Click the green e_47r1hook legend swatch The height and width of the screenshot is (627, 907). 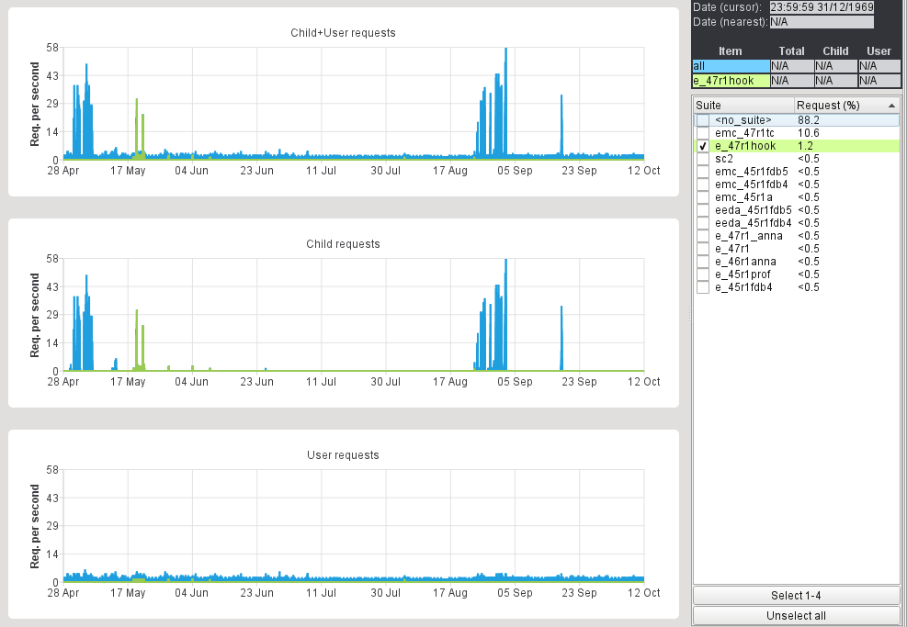(x=731, y=81)
